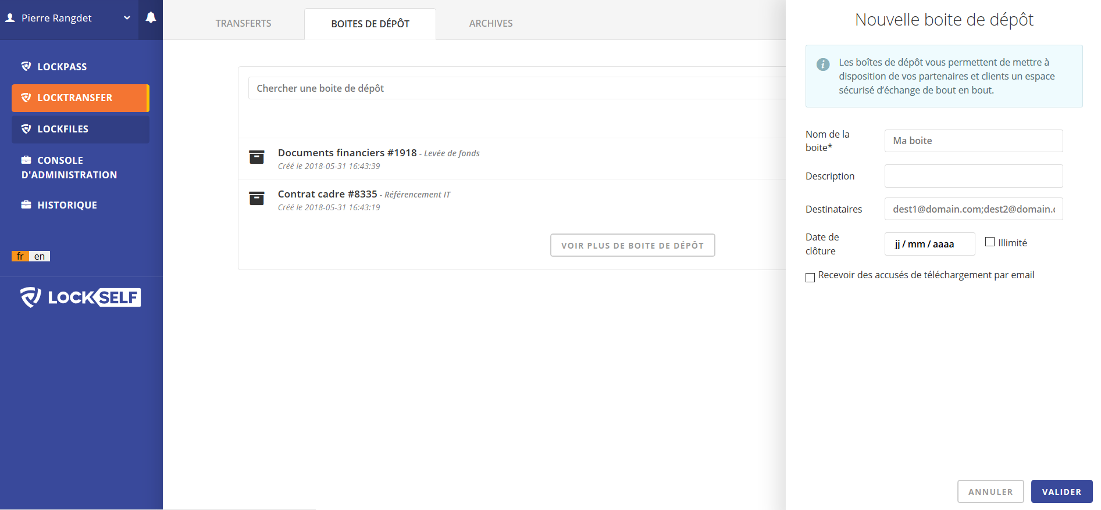Screen dimensions: 1101x510
Task: Click the Documents financiers archive box icon
Action: point(256,157)
